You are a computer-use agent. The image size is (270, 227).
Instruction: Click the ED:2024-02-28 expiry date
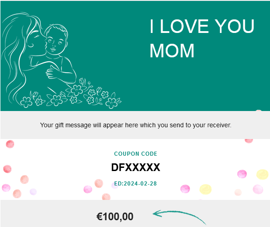pyautogui.click(x=136, y=184)
